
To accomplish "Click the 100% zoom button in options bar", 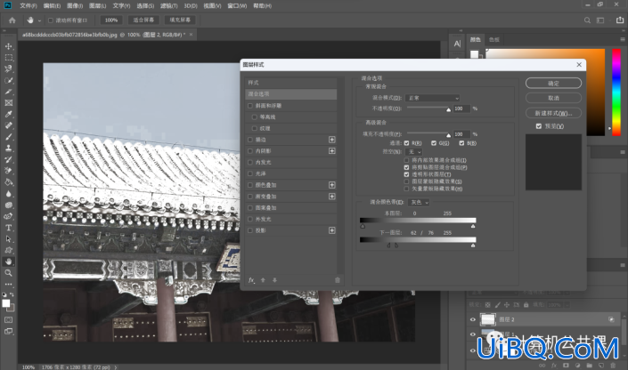I will [x=111, y=20].
